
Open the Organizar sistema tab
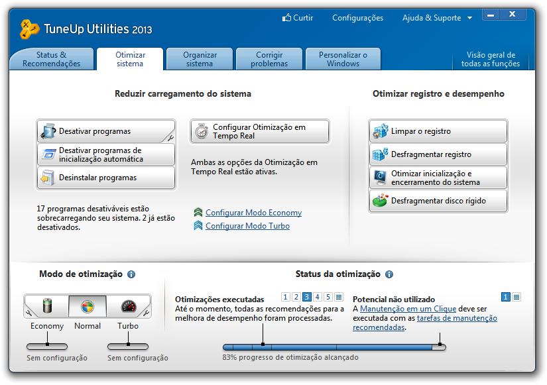pyautogui.click(x=200, y=59)
